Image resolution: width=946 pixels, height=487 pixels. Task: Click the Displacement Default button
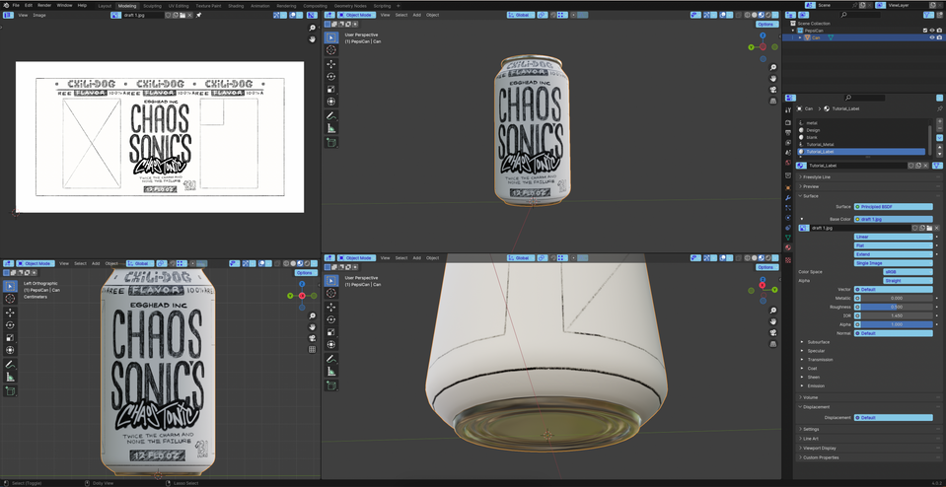coord(893,417)
